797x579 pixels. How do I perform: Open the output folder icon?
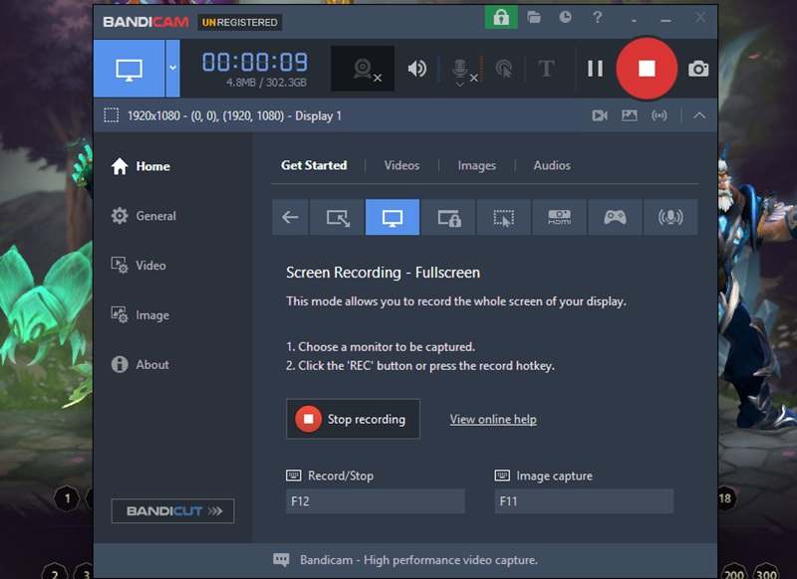[x=534, y=17]
